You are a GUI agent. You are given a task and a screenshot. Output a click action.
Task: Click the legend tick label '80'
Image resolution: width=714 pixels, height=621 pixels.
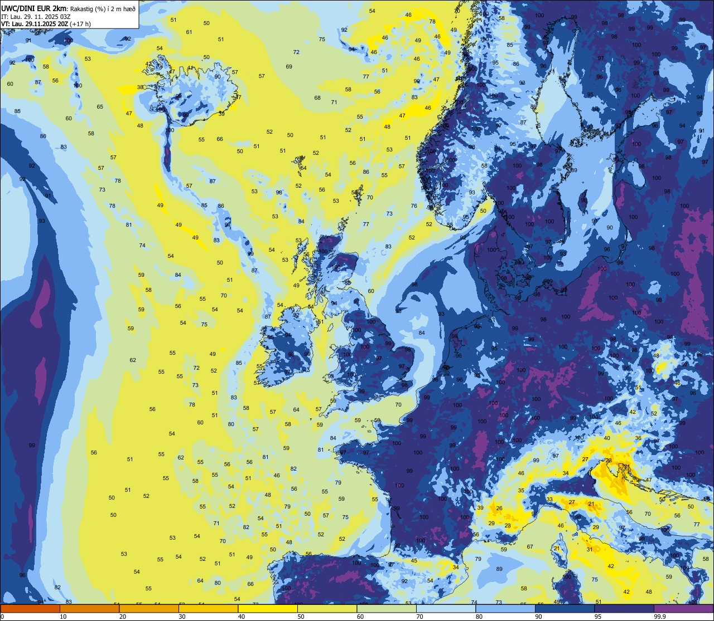479,617
